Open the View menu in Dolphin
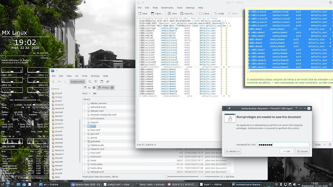 click(69, 76)
